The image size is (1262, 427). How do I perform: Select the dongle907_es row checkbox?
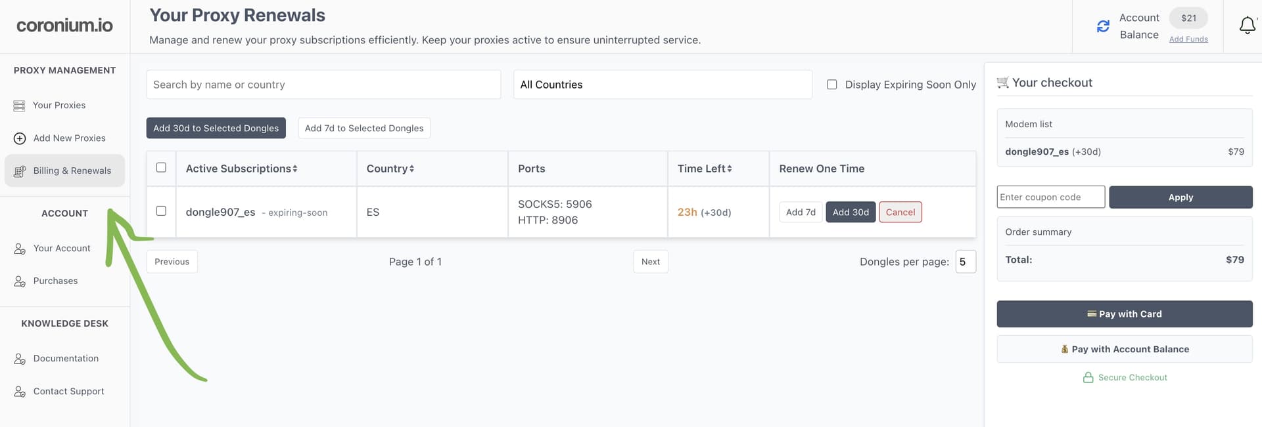pos(161,211)
